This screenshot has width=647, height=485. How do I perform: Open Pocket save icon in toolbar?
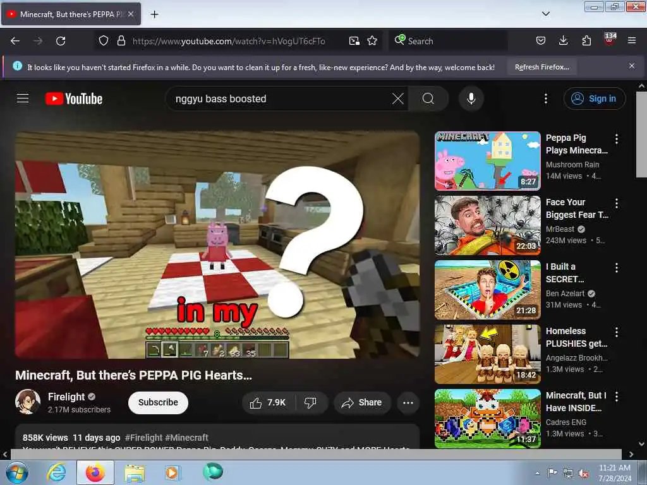[541, 41]
